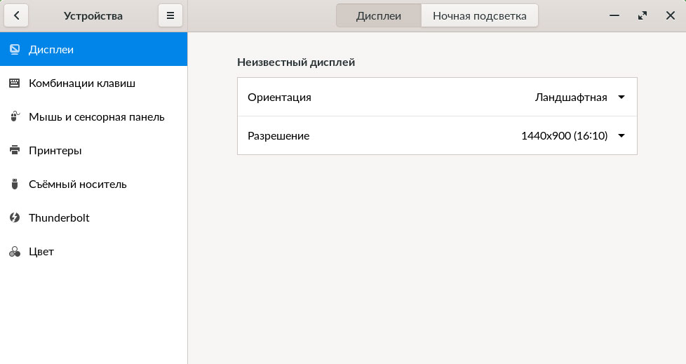Maximize the settings window
The image size is (686, 364).
tap(642, 15)
